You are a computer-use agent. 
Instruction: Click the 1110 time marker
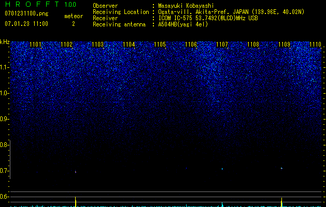(x=316, y=45)
